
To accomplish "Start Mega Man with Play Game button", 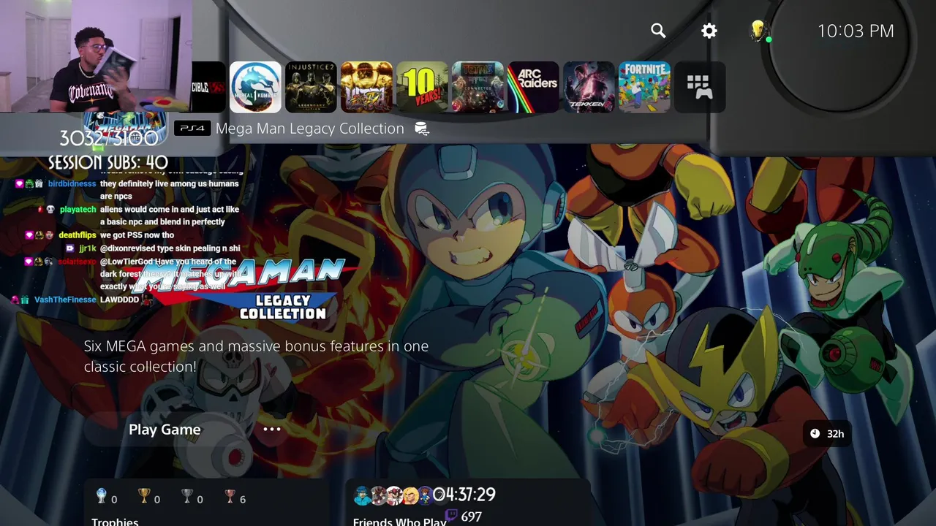I will tap(165, 430).
